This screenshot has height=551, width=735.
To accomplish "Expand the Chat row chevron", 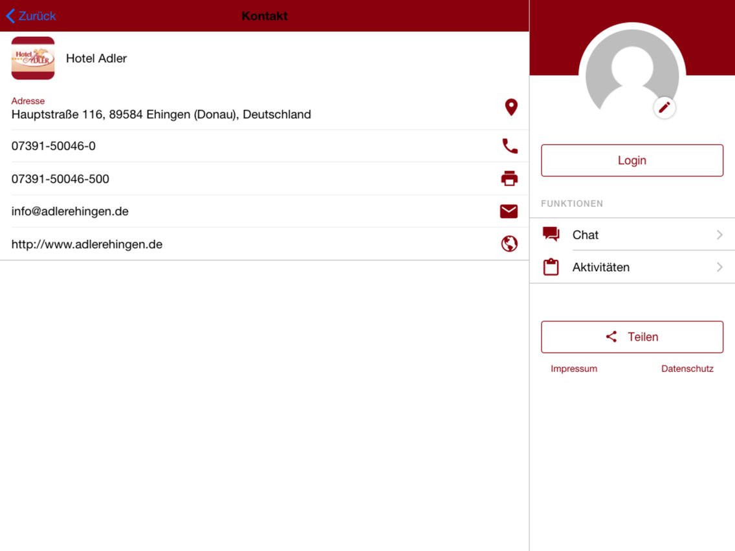I will point(719,235).
